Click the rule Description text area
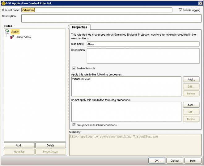This screenshot has width=204, height=166. (143, 56)
